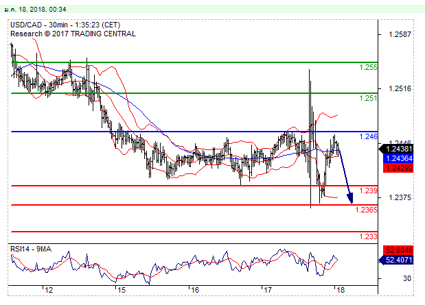Click the blue 52.4071 RSI value tag
Screen dimensions: 425x305
point(396,260)
